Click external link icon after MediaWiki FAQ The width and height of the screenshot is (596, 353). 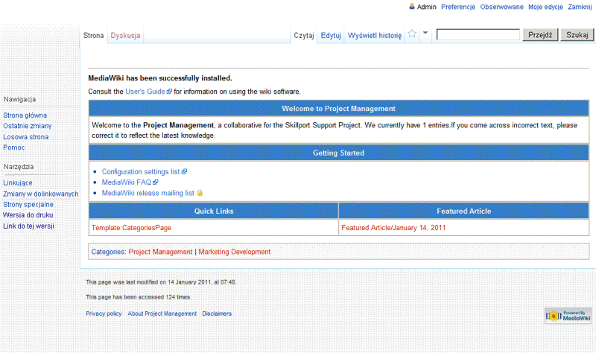pyautogui.click(x=156, y=182)
